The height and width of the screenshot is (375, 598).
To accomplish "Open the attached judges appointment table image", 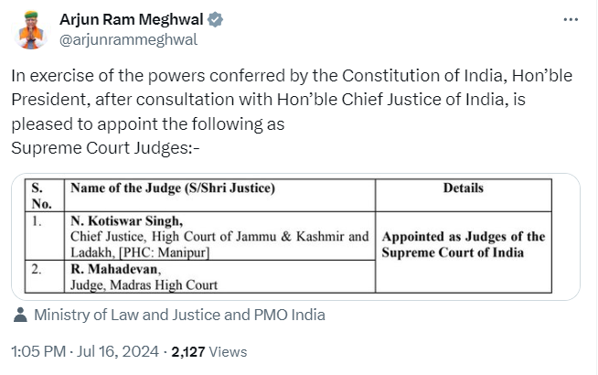I will (x=295, y=237).
